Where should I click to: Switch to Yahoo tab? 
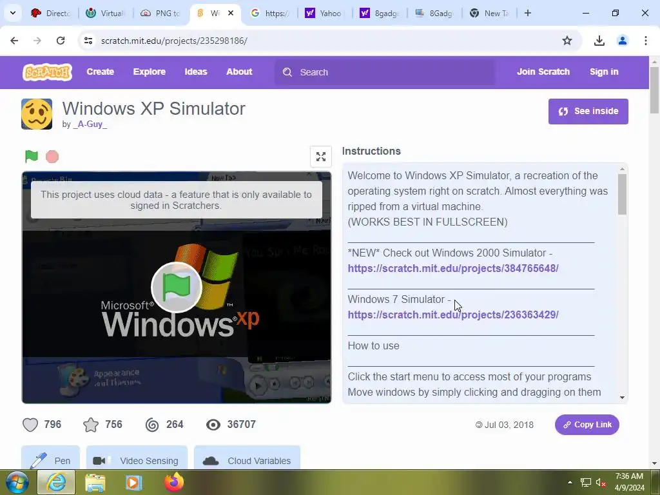click(324, 13)
